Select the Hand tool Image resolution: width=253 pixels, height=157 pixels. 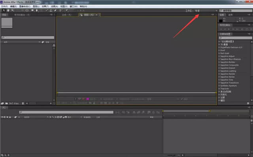tap(8, 11)
